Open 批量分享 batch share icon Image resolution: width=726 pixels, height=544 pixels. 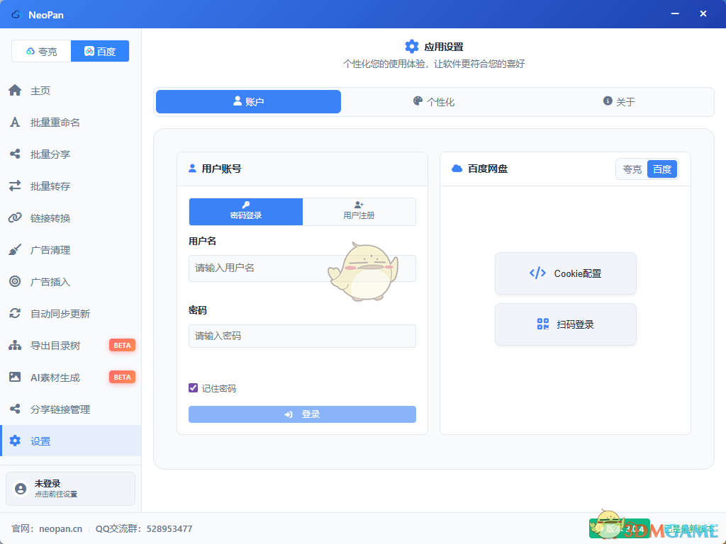tap(15, 154)
